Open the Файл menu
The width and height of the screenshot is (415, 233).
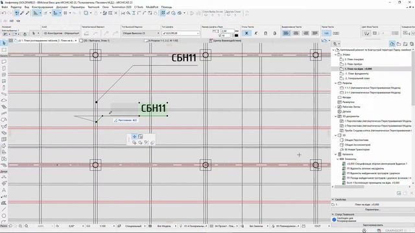pyautogui.click(x=5, y=7)
